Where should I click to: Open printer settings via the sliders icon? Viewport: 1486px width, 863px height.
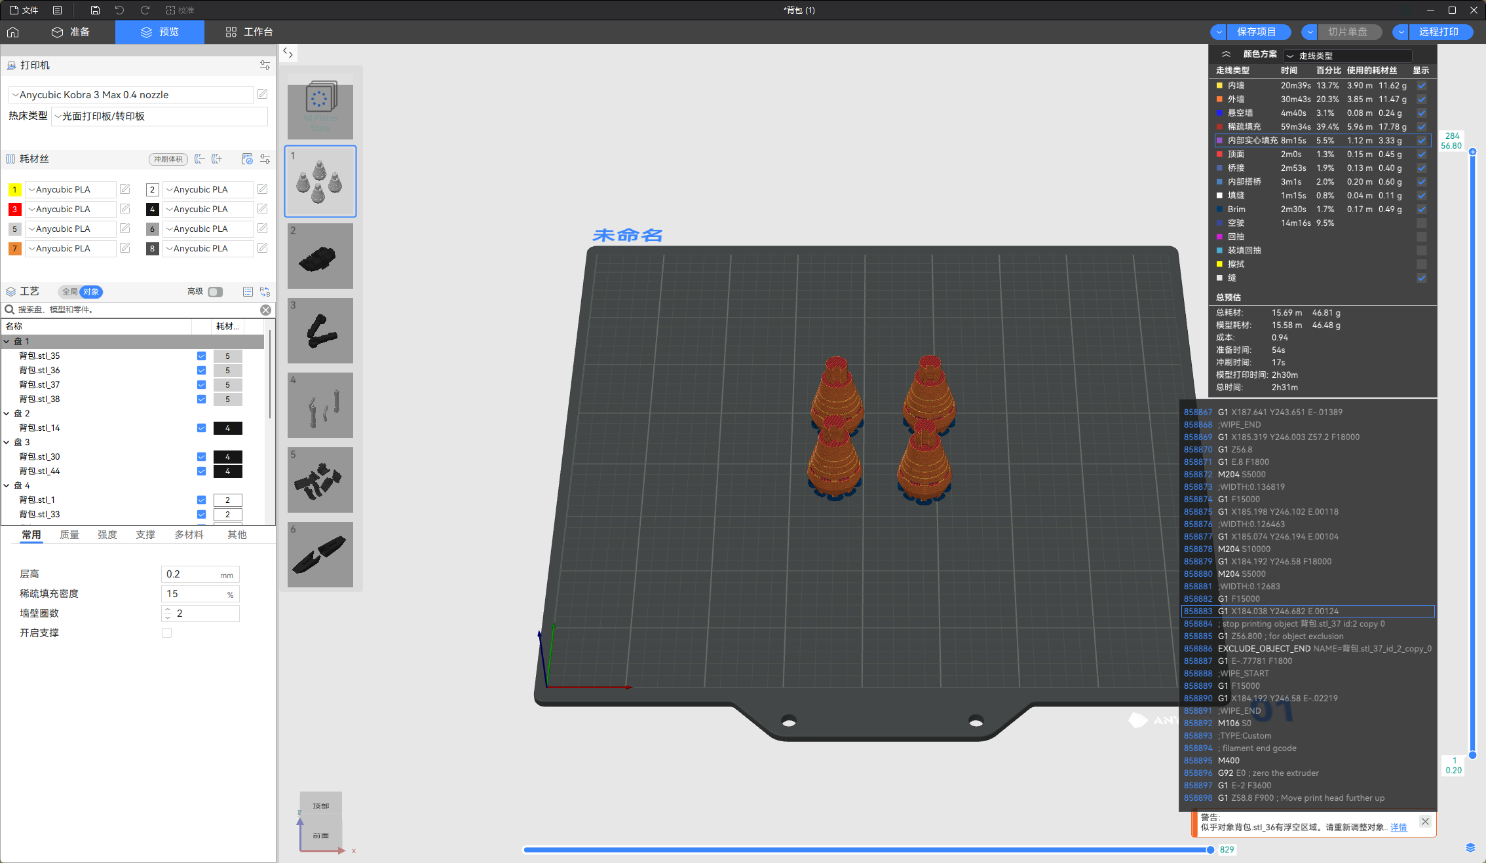click(265, 65)
